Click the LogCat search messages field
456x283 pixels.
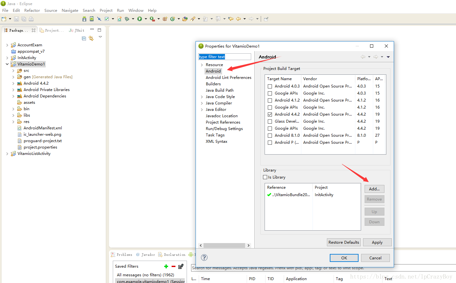pos(323,268)
